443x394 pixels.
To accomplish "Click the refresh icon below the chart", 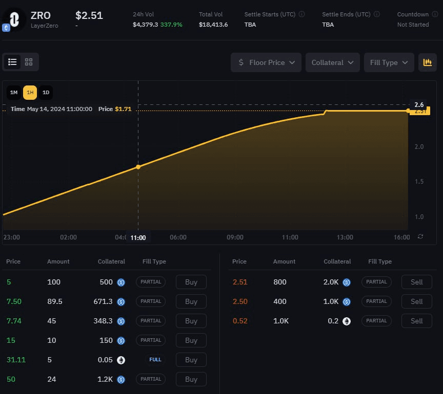I will (x=420, y=237).
